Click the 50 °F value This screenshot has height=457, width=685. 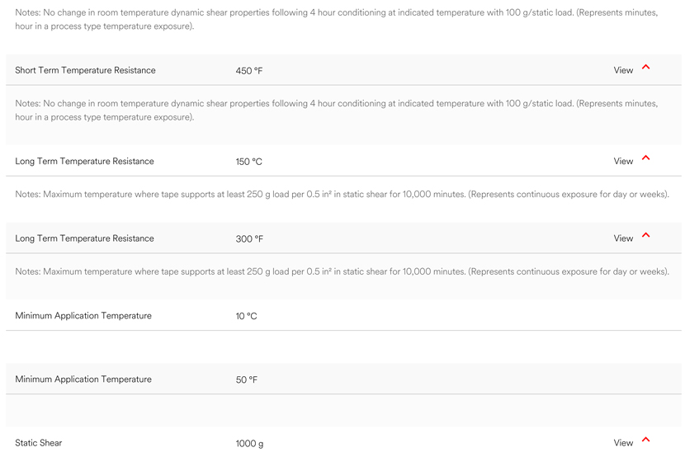[x=247, y=379]
